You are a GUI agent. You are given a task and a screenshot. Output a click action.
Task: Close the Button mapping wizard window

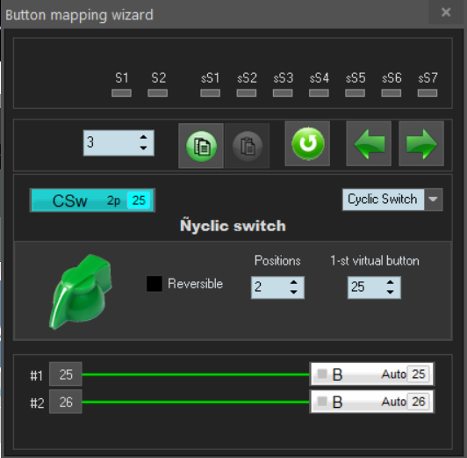446,12
